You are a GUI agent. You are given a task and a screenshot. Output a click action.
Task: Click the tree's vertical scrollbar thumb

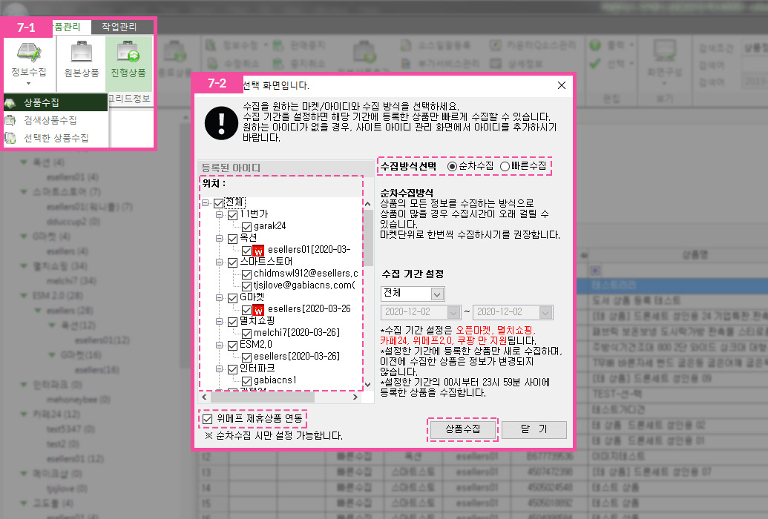point(368,237)
